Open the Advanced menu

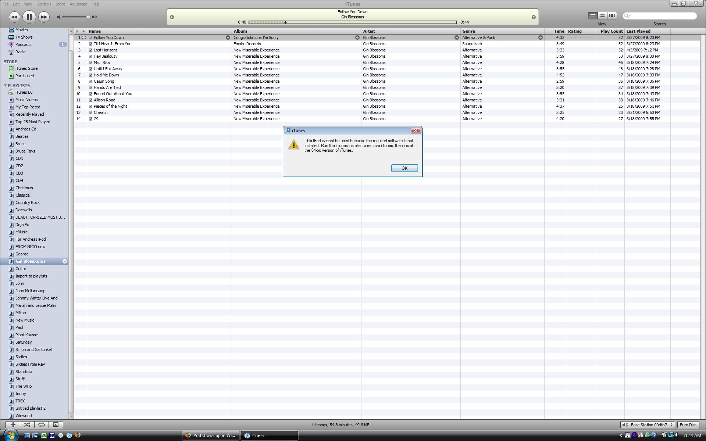point(78,4)
